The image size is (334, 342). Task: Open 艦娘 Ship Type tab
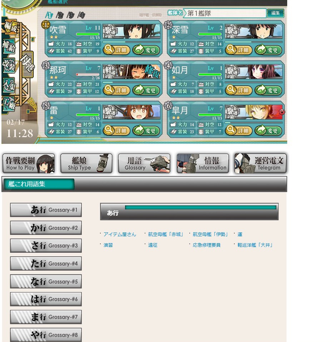(86, 164)
